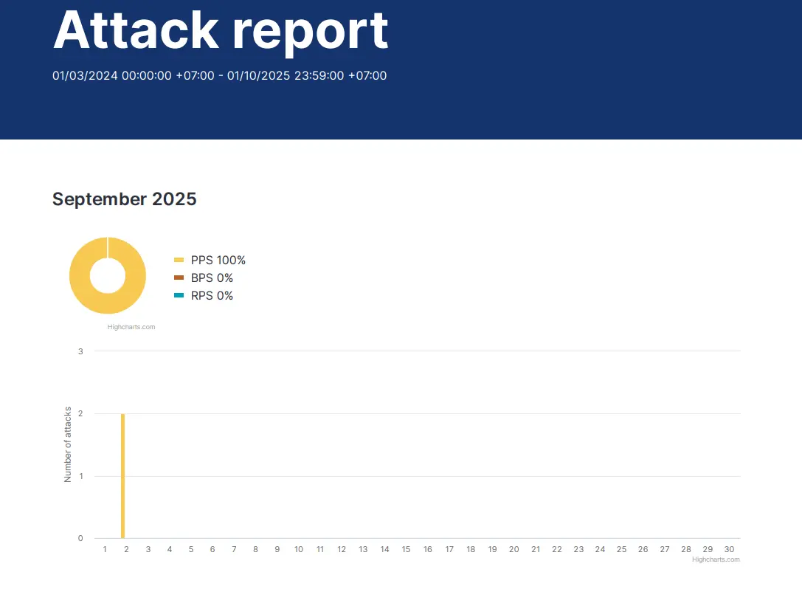Viewport: 802px width, 589px height.
Task: Click the Attack report title
Action: [x=221, y=30]
